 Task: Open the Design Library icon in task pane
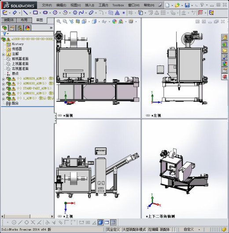click(x=225, y=44)
